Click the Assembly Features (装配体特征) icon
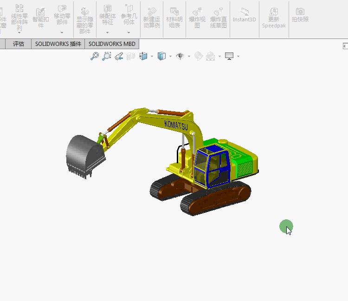 [108, 8]
